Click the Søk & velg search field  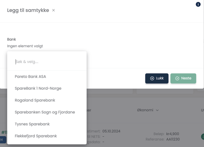(47, 62)
